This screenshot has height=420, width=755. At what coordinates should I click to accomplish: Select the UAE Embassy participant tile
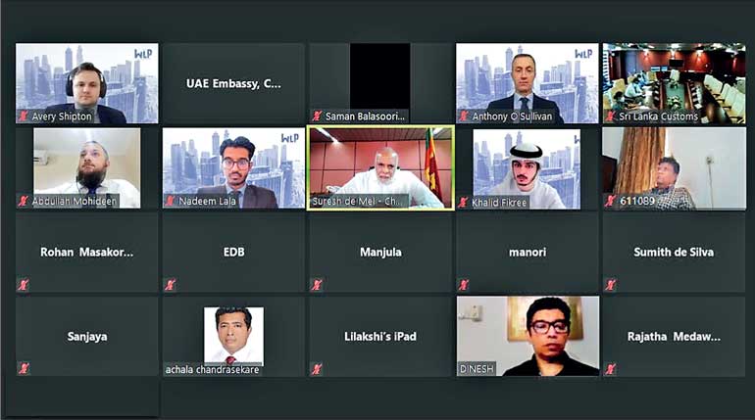coord(233,83)
